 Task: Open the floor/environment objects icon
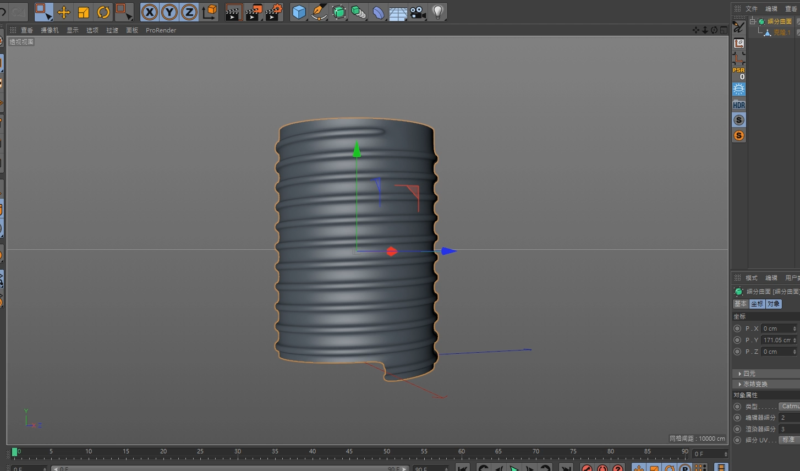coord(398,12)
